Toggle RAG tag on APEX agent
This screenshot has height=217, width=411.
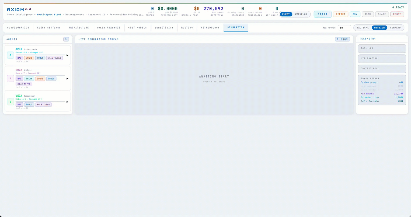19,58
